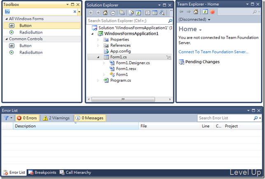Open the Error List filter dropdown
This screenshot has width=265, height=179.
click(x=11, y=118)
